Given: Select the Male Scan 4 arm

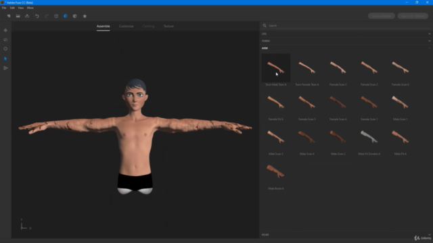Looking at the screenshot, I should [307, 137].
